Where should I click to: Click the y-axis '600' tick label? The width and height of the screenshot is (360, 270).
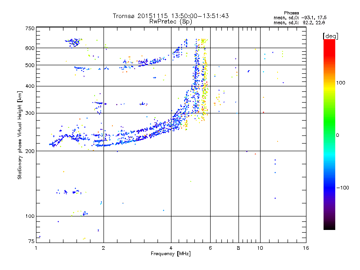pos(30,48)
